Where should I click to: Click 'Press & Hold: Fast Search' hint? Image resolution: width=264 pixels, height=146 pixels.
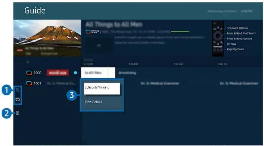[241, 33]
